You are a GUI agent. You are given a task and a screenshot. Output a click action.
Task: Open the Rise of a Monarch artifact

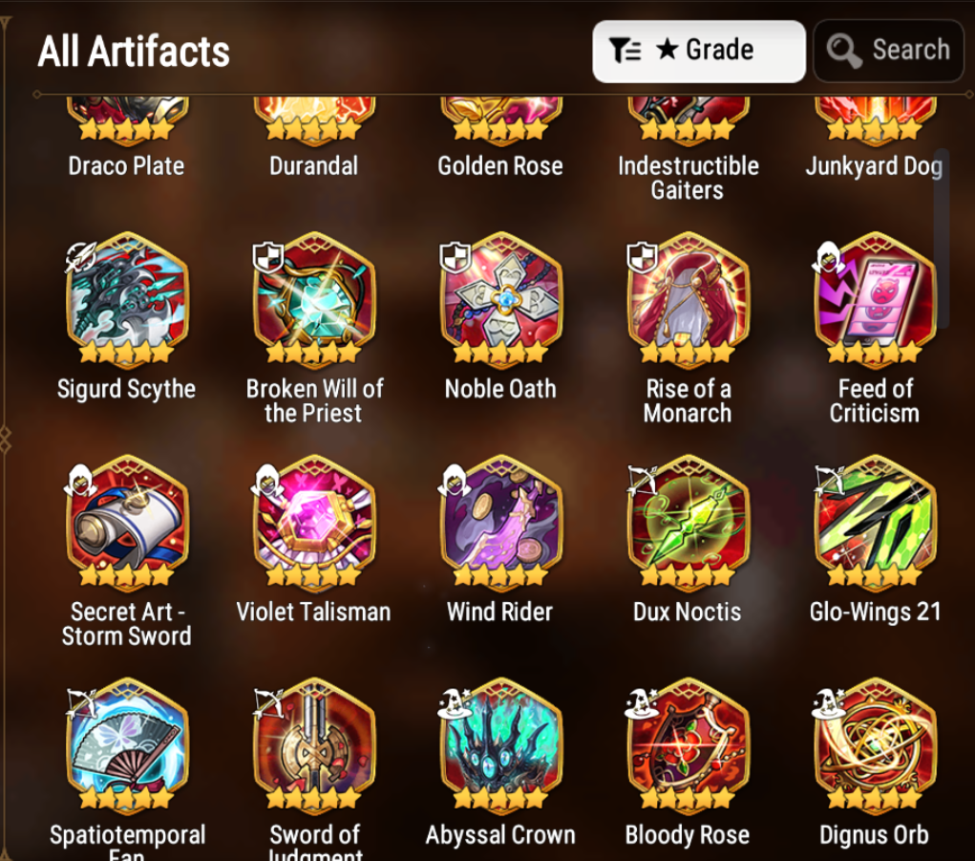689,297
